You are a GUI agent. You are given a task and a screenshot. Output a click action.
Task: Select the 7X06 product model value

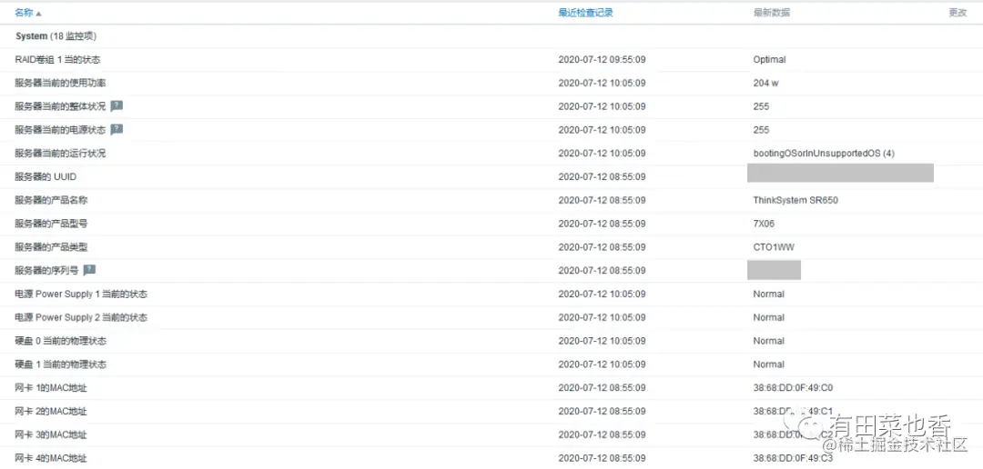(765, 224)
